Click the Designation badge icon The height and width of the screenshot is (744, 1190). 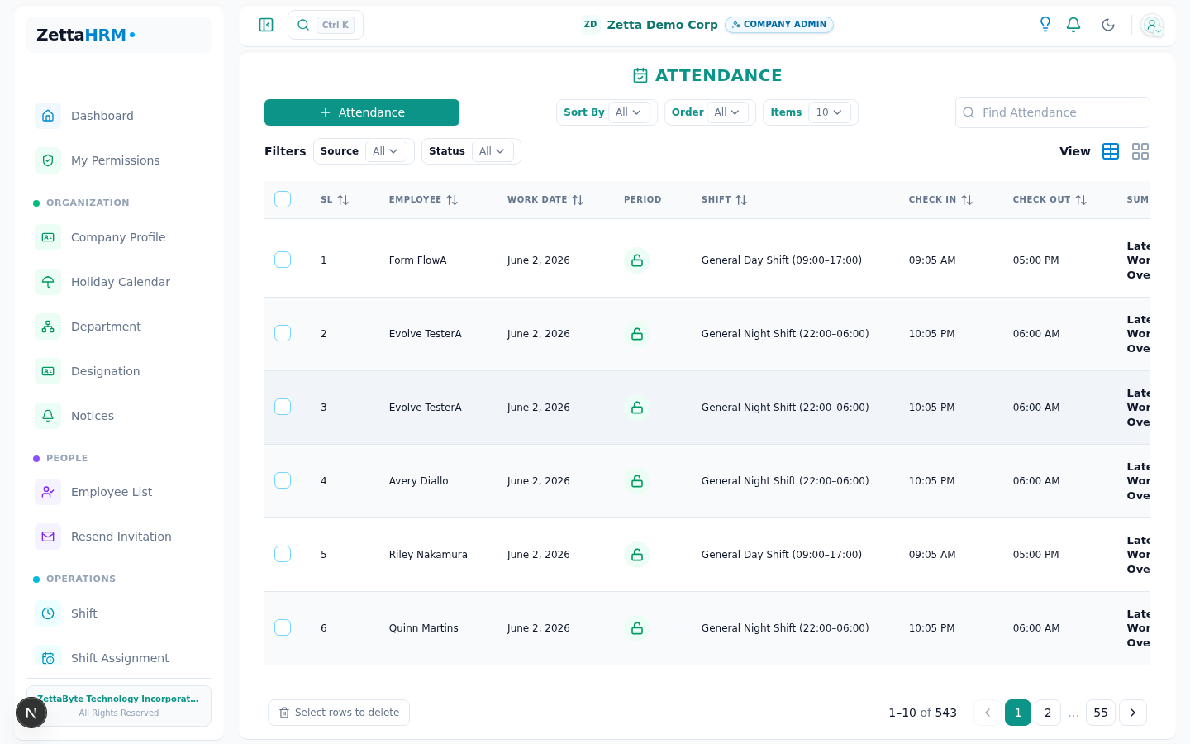[x=48, y=371]
